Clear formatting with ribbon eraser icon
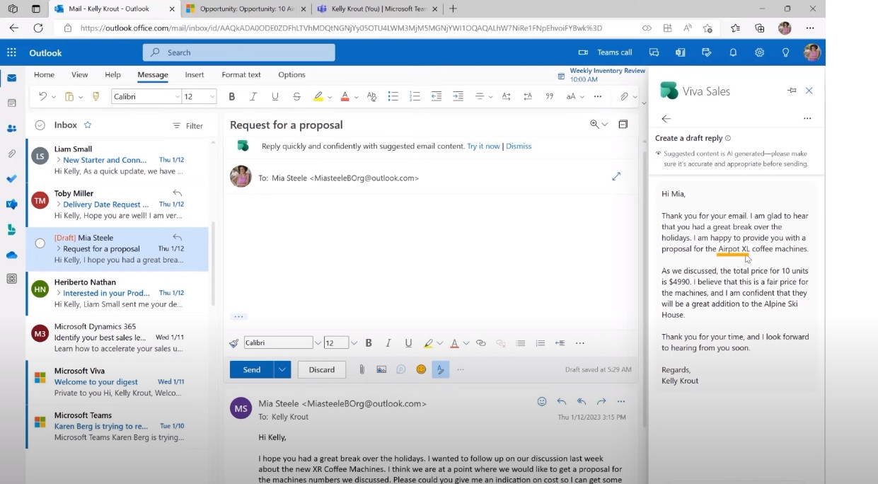Image resolution: width=878 pixels, height=484 pixels. (372, 96)
